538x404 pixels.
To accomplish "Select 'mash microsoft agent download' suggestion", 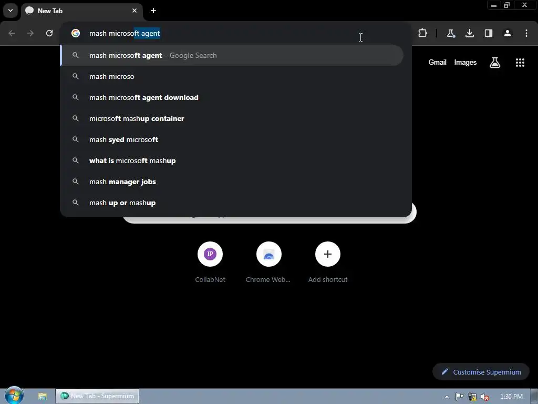I will pyautogui.click(x=232, y=97).
